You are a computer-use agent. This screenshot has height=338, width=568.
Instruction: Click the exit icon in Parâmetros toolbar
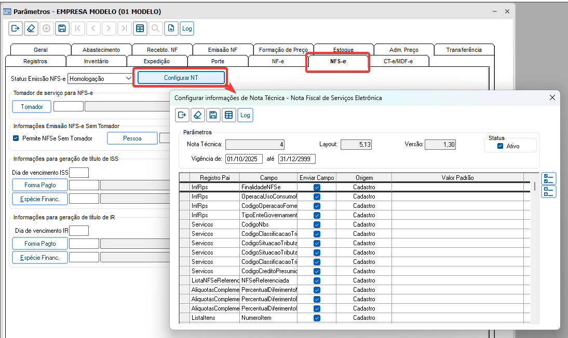[x=15, y=29]
